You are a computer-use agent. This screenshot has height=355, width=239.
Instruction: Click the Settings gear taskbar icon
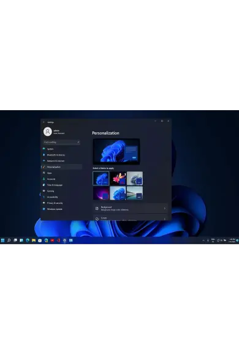click(x=64, y=241)
